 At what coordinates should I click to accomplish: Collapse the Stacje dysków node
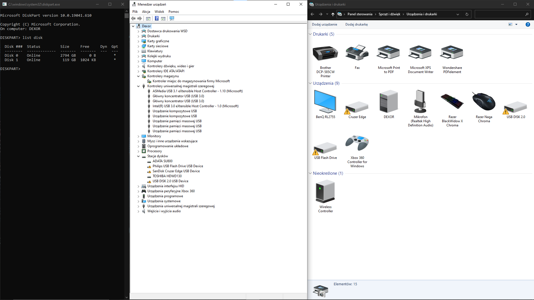pyautogui.click(x=139, y=156)
